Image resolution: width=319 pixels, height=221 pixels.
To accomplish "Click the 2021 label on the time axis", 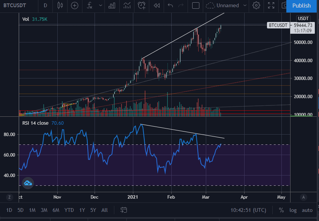I will [133, 197].
